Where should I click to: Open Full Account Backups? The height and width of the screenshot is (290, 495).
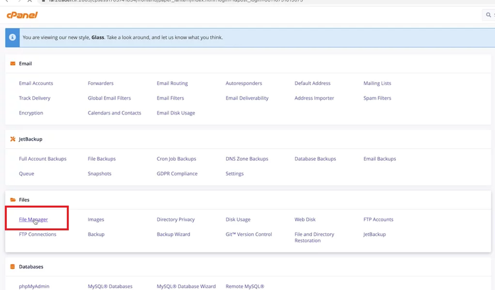pyautogui.click(x=43, y=159)
